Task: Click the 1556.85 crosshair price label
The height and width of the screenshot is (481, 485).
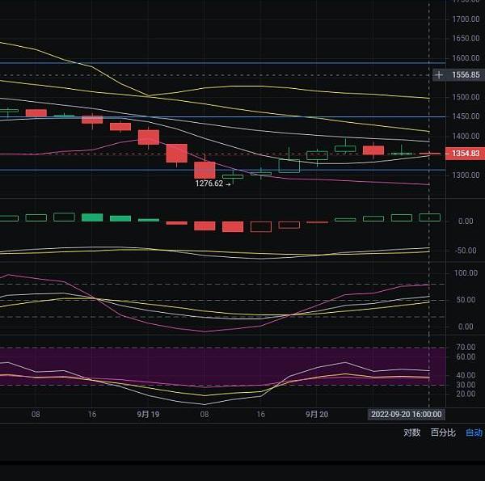Action: pyautogui.click(x=466, y=74)
